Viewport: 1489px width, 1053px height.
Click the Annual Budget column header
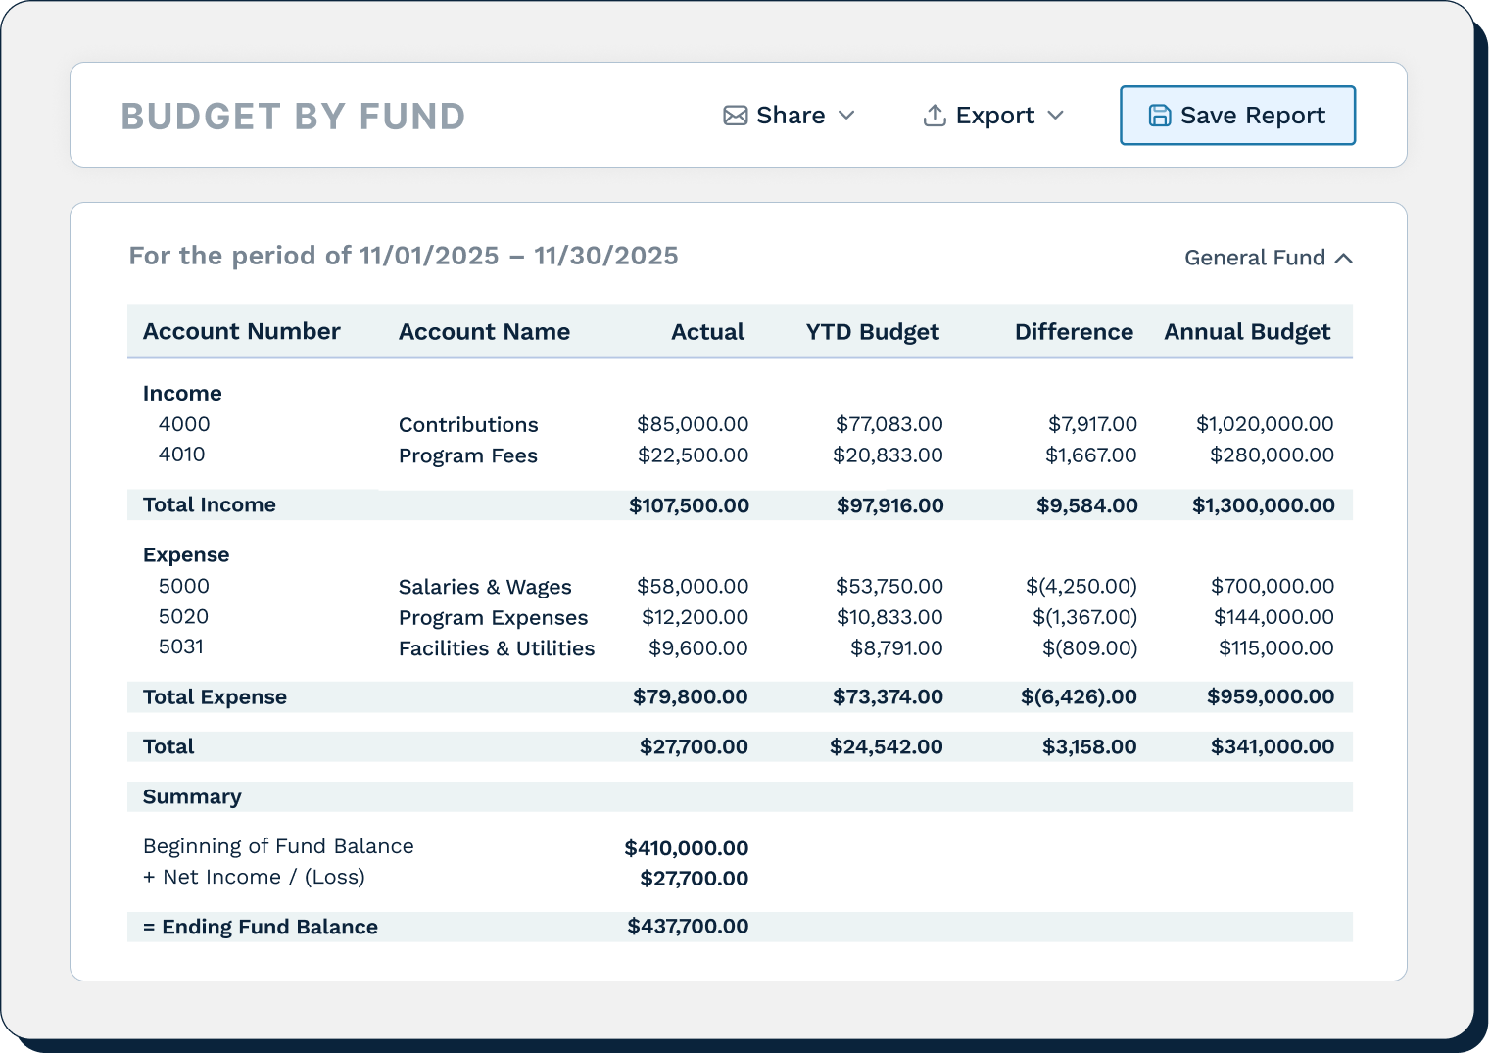[1247, 331]
